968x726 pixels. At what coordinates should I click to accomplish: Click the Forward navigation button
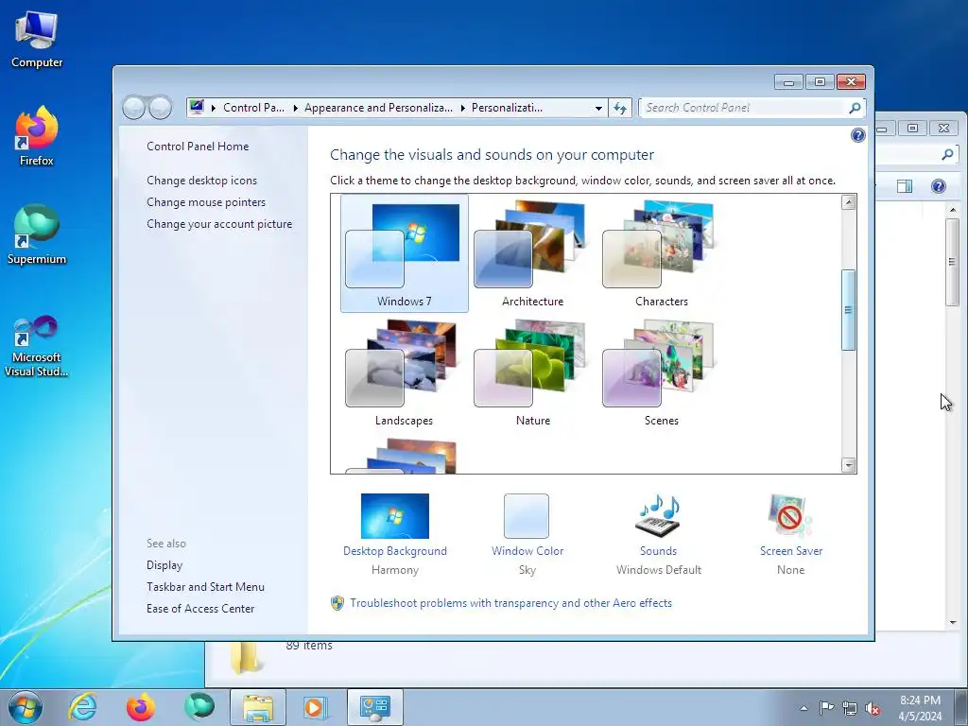click(x=161, y=108)
